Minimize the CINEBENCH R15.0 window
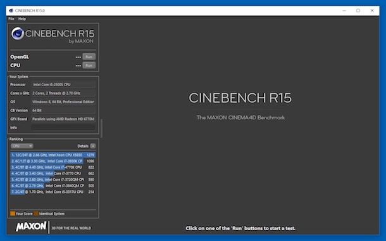This screenshot has height=241, width=386. pos(344,11)
